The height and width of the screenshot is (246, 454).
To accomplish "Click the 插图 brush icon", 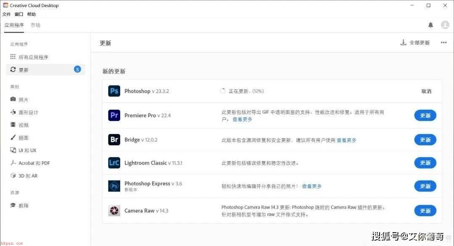I will point(13,137).
